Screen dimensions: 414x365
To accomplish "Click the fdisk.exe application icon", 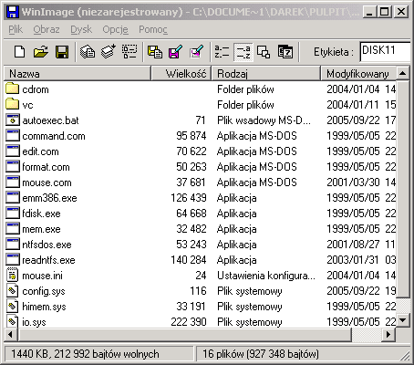I will coord(12,213).
